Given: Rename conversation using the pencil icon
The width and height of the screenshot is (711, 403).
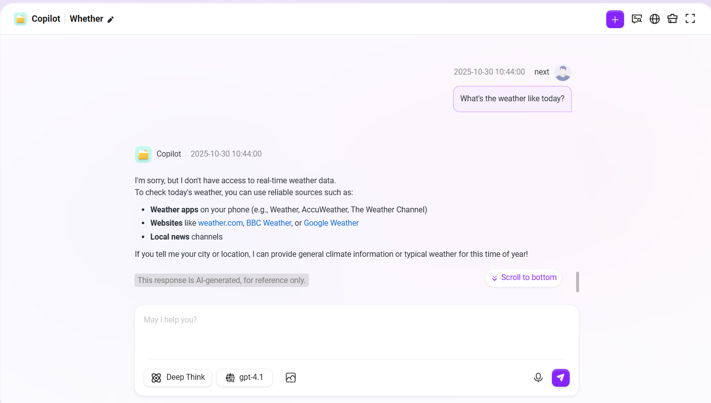Looking at the screenshot, I should (111, 19).
